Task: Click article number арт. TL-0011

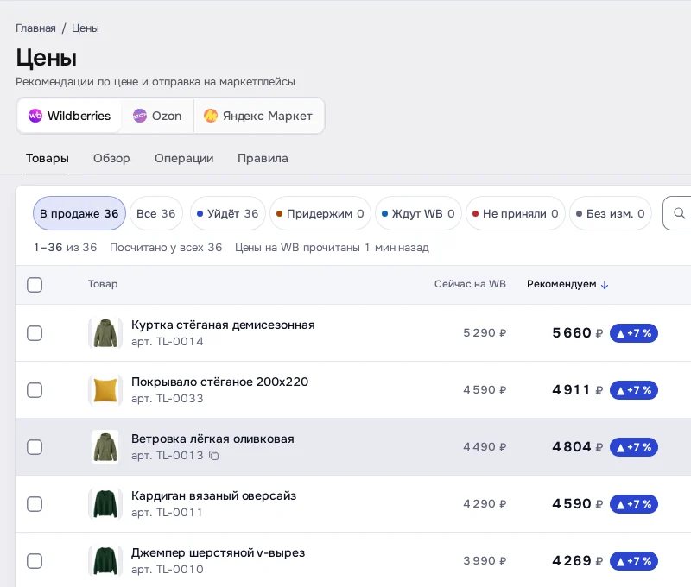Action: tap(167, 513)
